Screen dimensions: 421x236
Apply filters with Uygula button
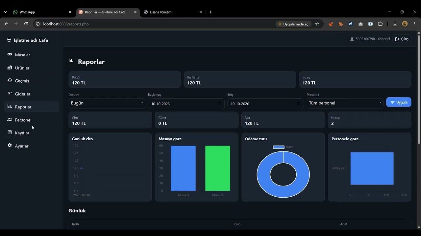coord(399,102)
